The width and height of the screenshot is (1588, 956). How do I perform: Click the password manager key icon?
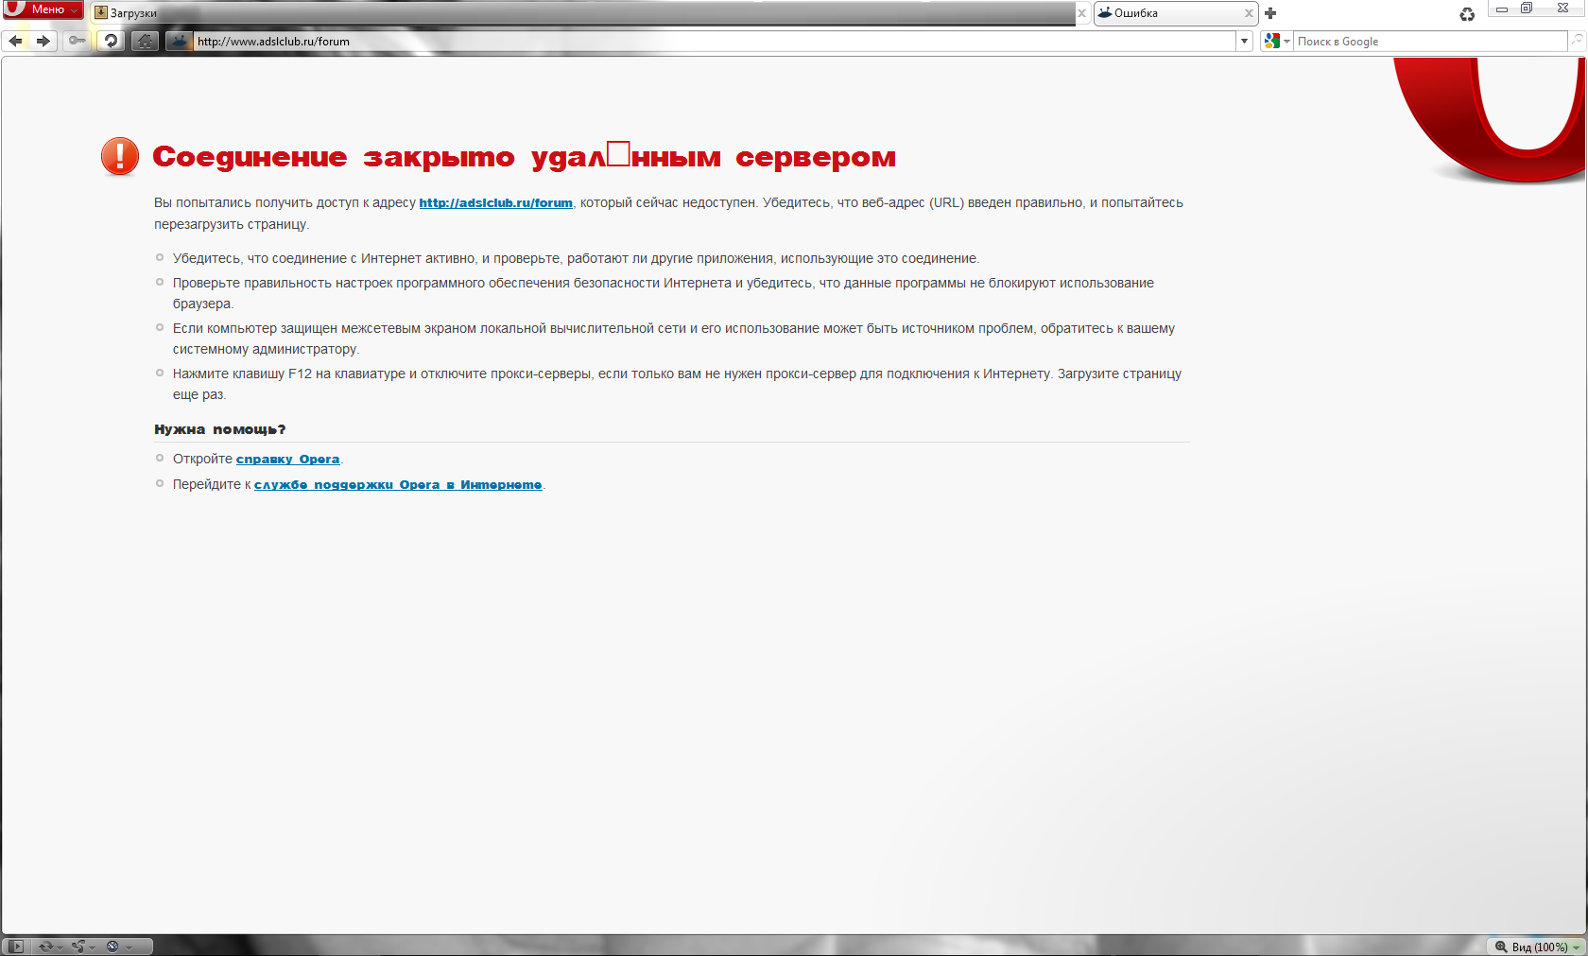point(77,41)
